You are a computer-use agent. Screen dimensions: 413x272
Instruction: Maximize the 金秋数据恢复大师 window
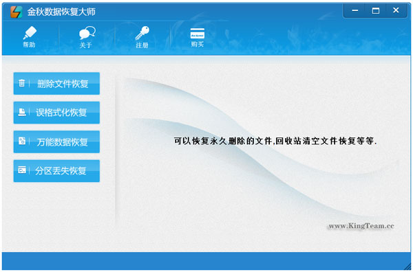376,10
